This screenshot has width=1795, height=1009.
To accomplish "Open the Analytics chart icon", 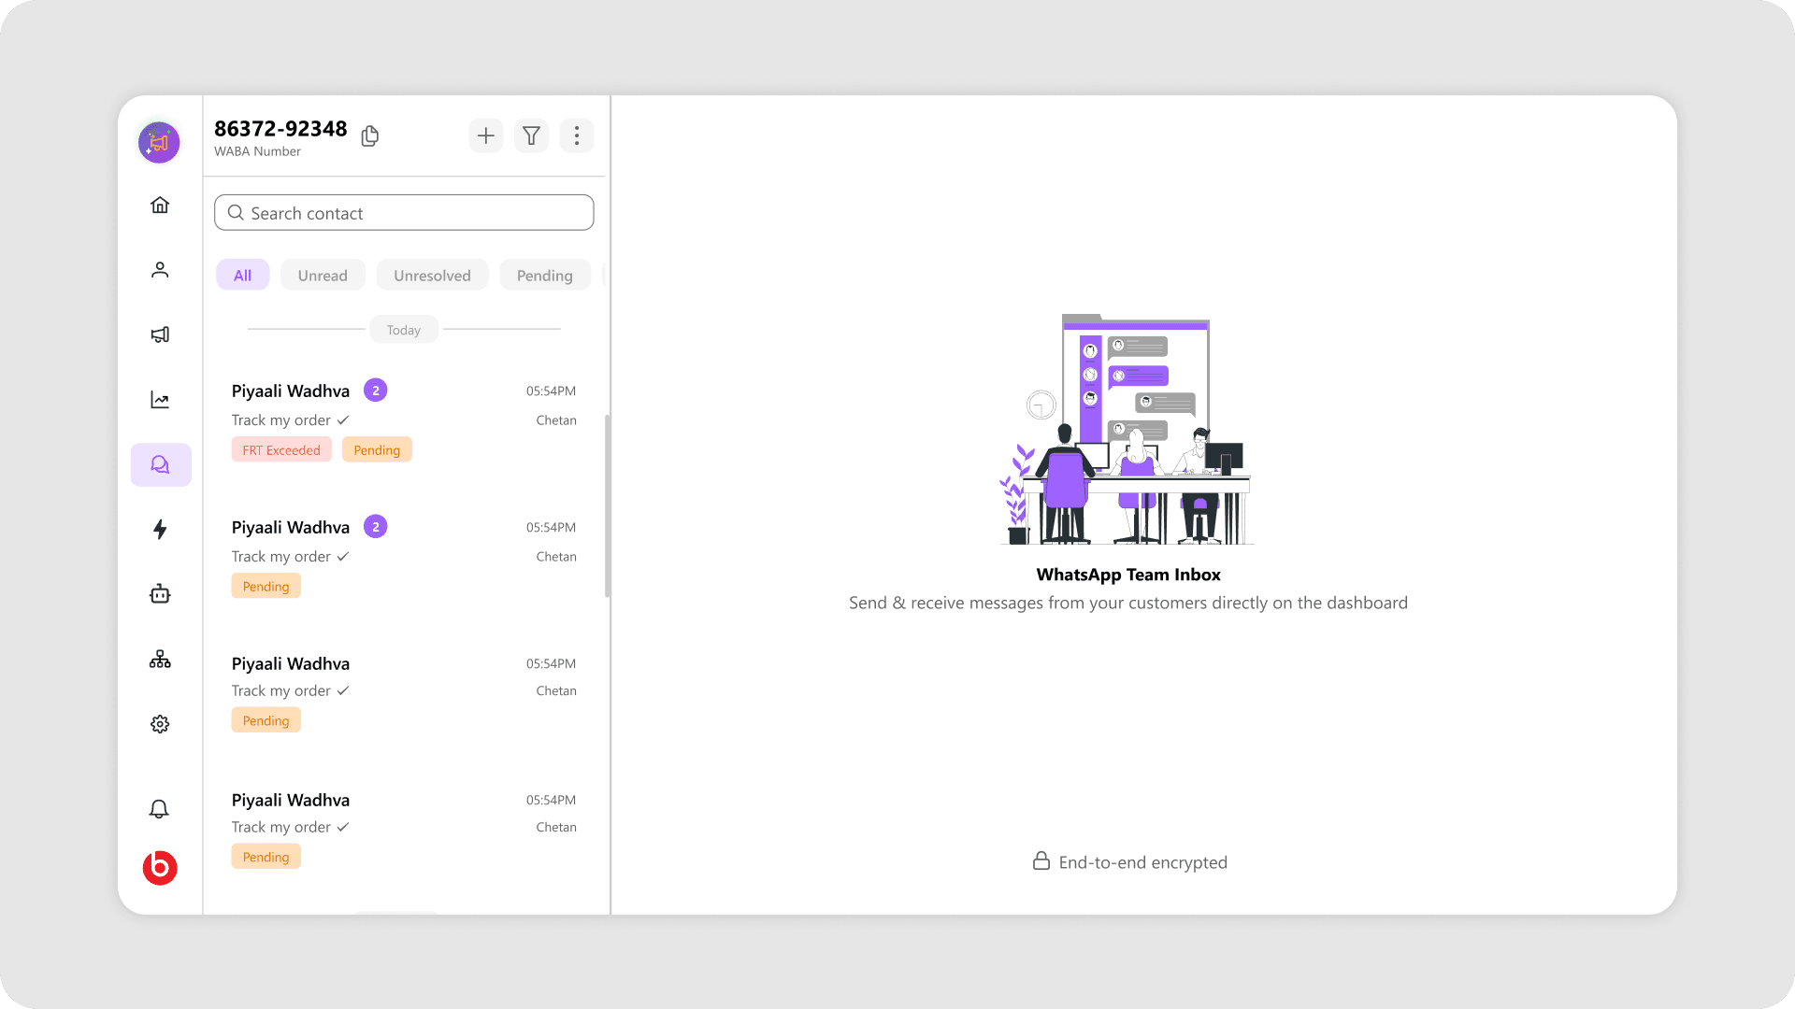I will point(160,400).
